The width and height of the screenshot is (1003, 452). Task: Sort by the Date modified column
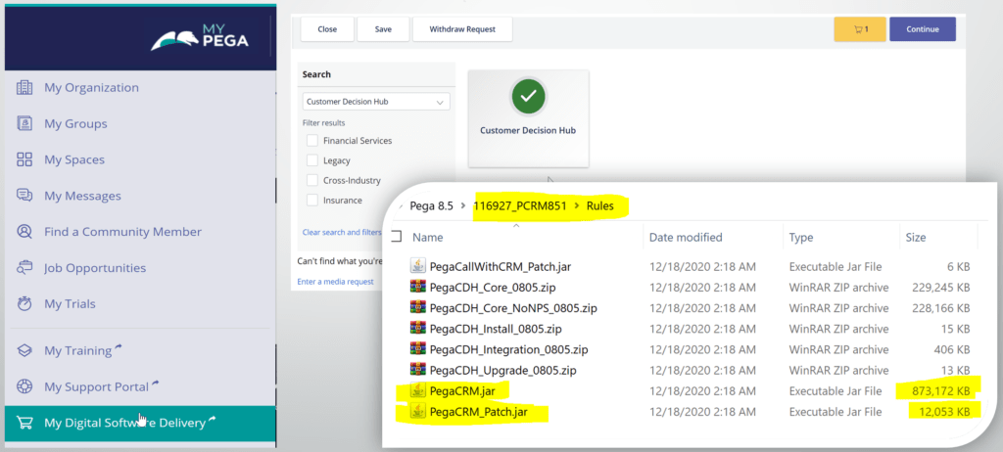(x=686, y=237)
